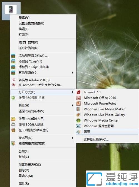Open with Foxmail 7.0
The image size is (139, 187).
click(x=92, y=92)
